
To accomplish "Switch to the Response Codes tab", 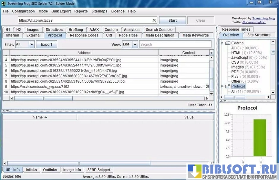I will pos(84,35).
